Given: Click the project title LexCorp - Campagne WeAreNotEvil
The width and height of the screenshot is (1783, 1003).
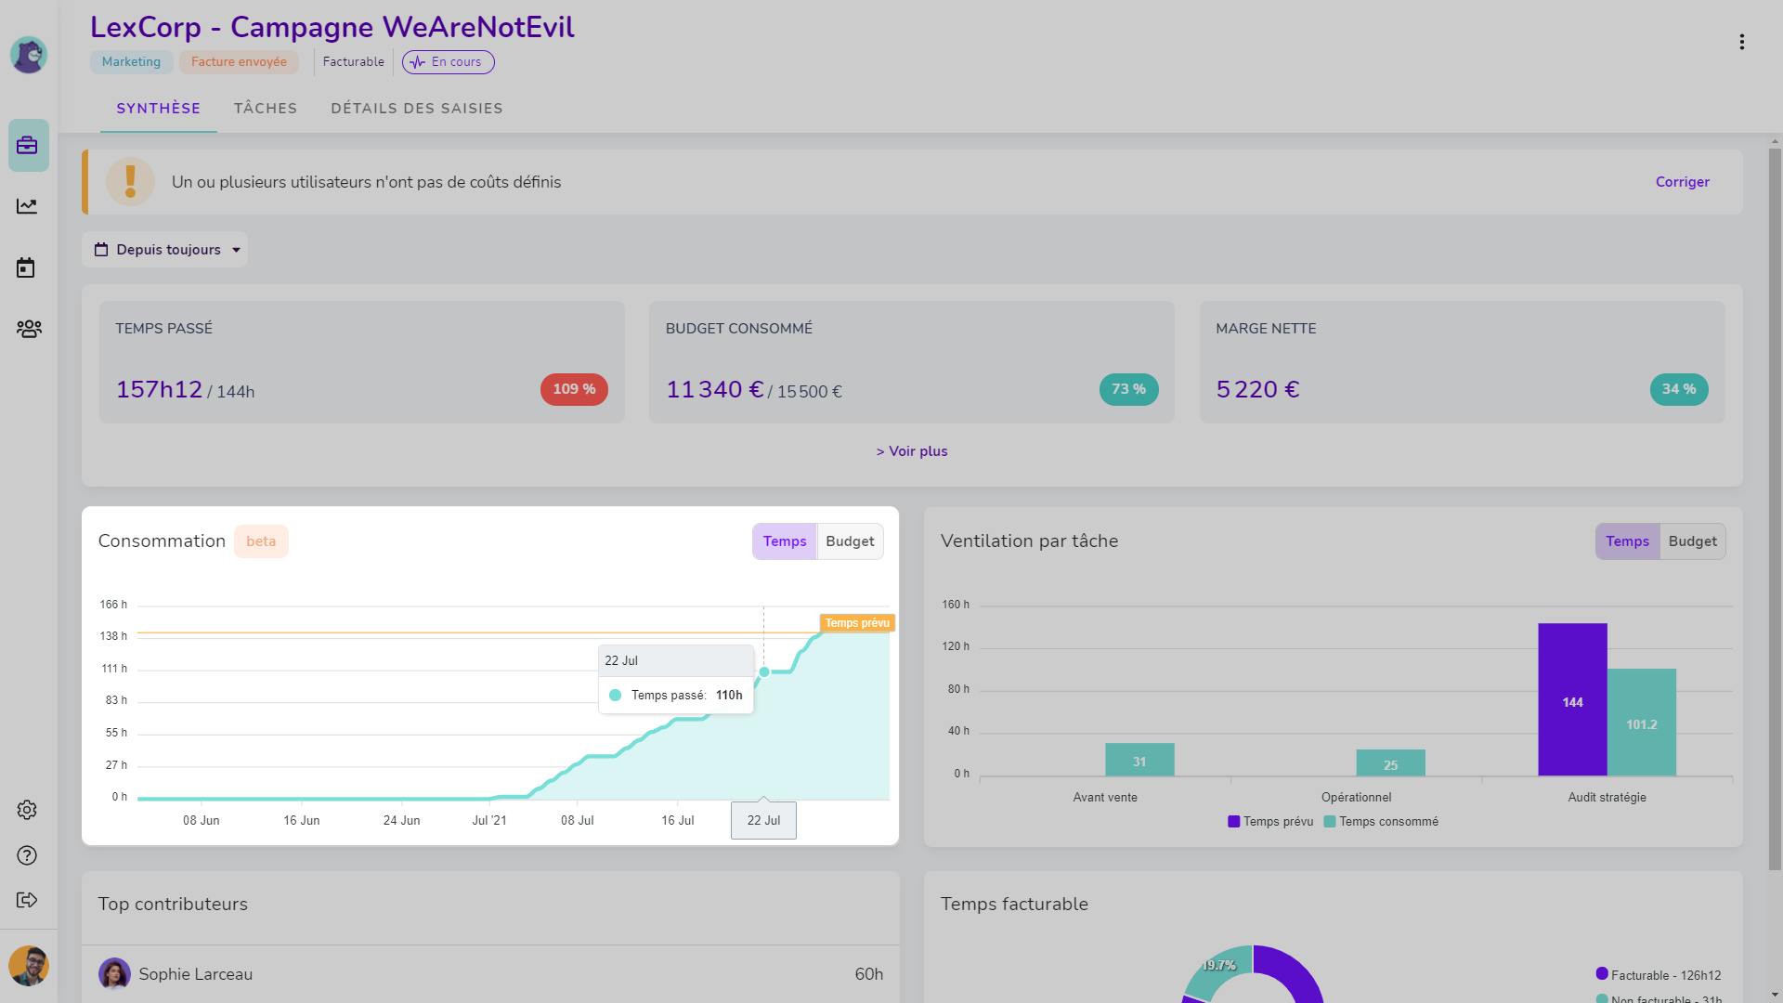Looking at the screenshot, I should click(332, 27).
